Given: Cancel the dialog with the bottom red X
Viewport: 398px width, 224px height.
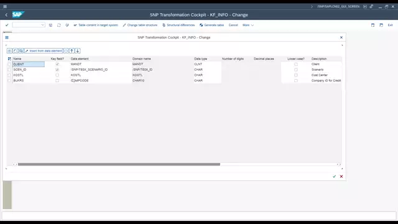Looking at the screenshot, I should (x=341, y=177).
